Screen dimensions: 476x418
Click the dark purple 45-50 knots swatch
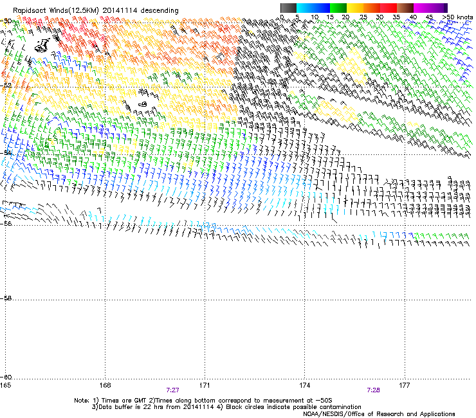tap(439, 8)
